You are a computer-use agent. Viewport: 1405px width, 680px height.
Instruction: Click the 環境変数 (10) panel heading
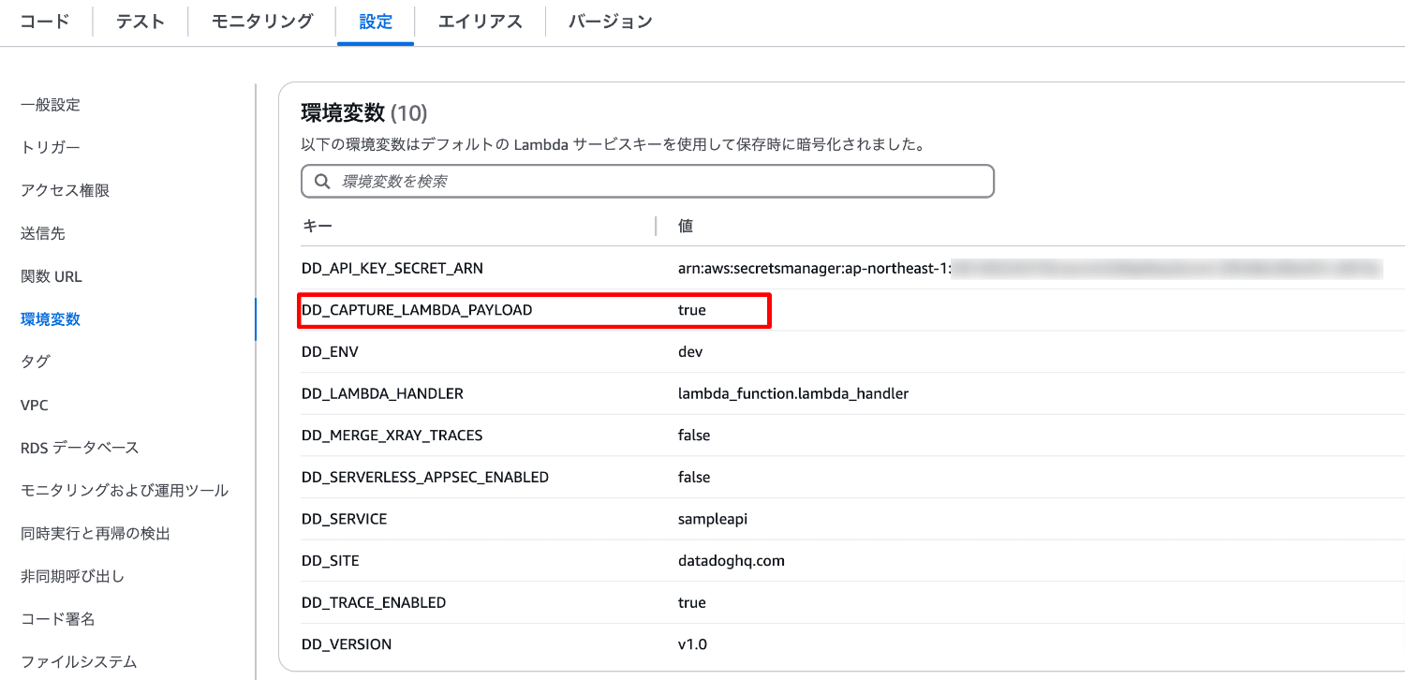[363, 113]
